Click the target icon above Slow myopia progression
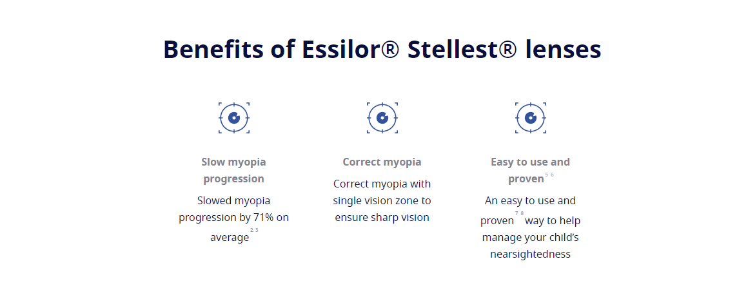 (x=233, y=118)
